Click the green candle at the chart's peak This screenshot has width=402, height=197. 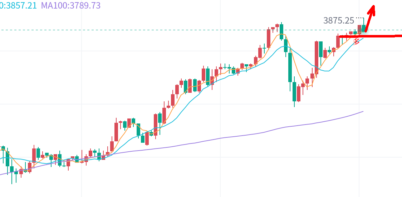281,31
